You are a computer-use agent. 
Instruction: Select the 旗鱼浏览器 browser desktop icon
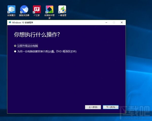click(24, 9)
